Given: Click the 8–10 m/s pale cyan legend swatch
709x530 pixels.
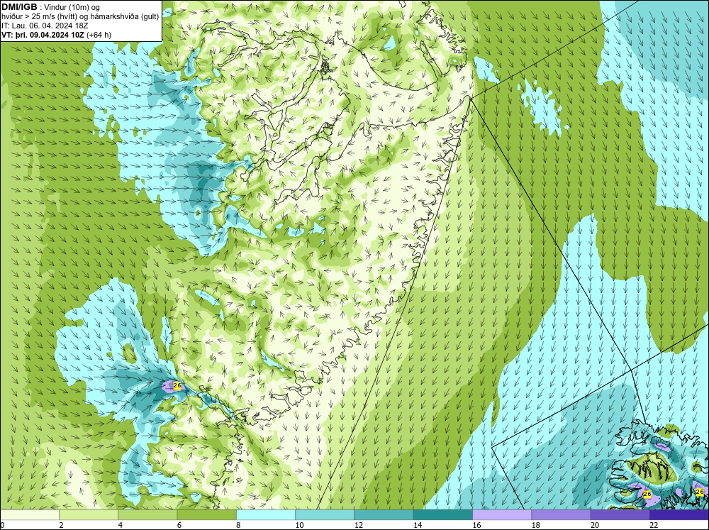Looking at the screenshot, I should coord(266,515).
